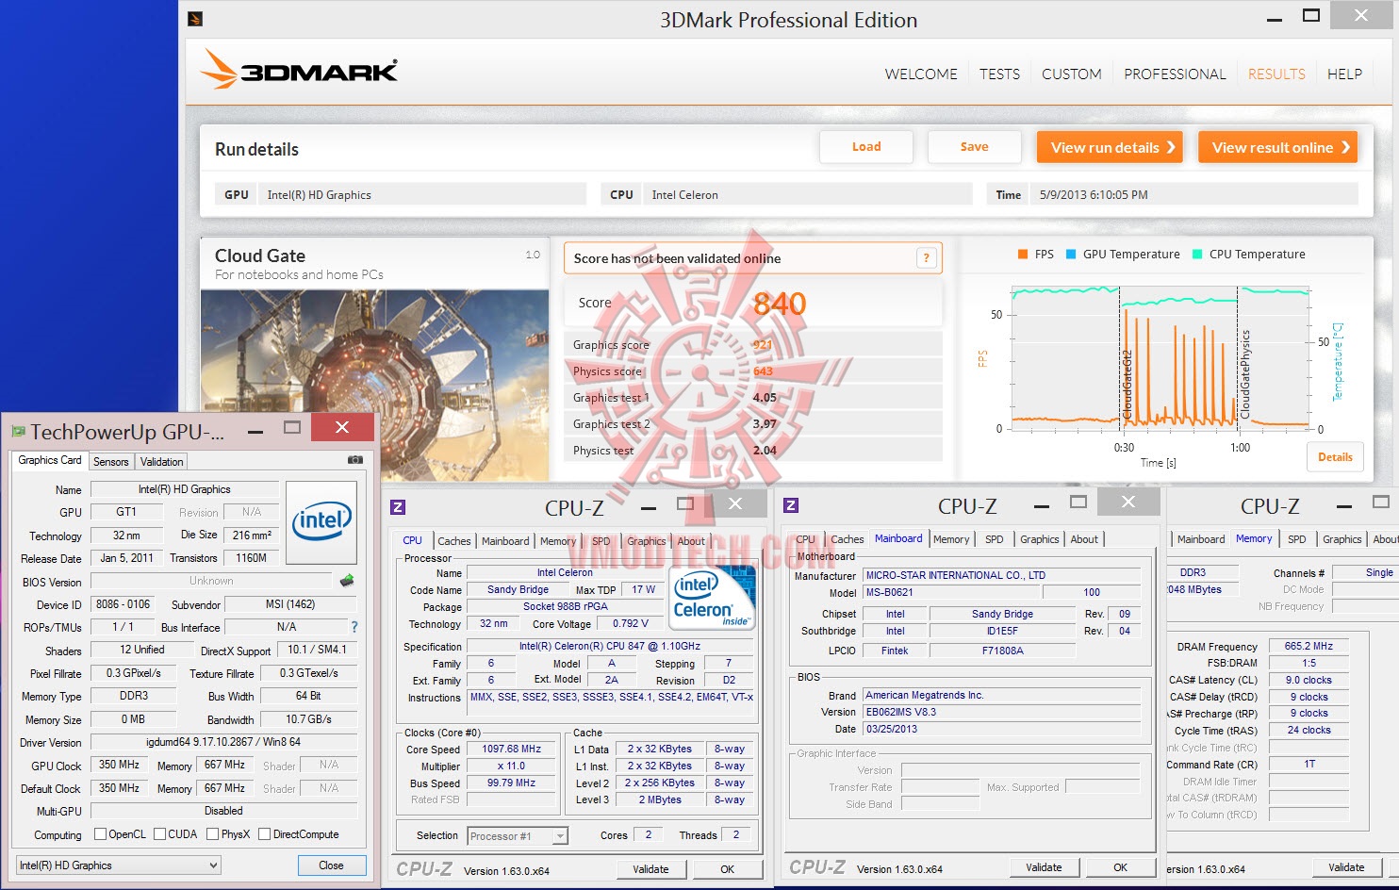This screenshot has width=1399, height=890.
Task: Open the HELP tab in 3DMark
Action: click(1344, 74)
